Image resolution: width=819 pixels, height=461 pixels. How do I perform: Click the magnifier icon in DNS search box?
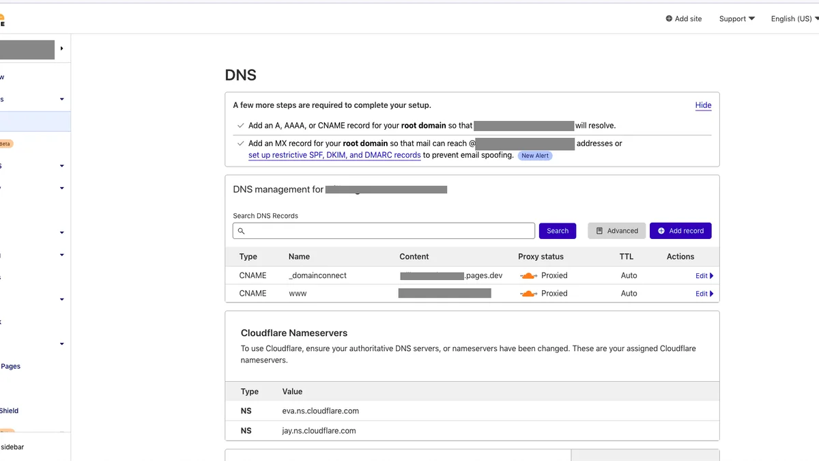[x=241, y=231]
